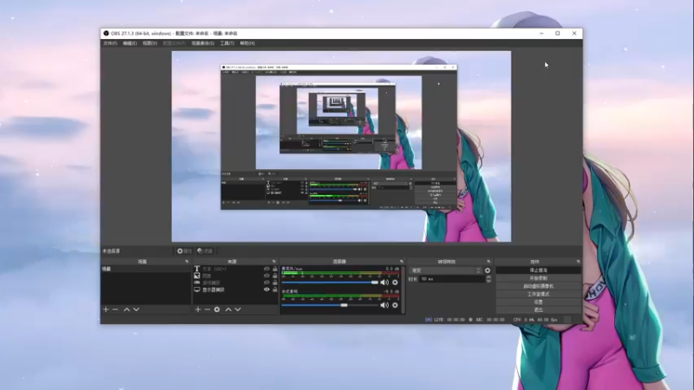Open the 场景集合(S) Scene Collection menu
This screenshot has width=694, height=390.
point(203,43)
